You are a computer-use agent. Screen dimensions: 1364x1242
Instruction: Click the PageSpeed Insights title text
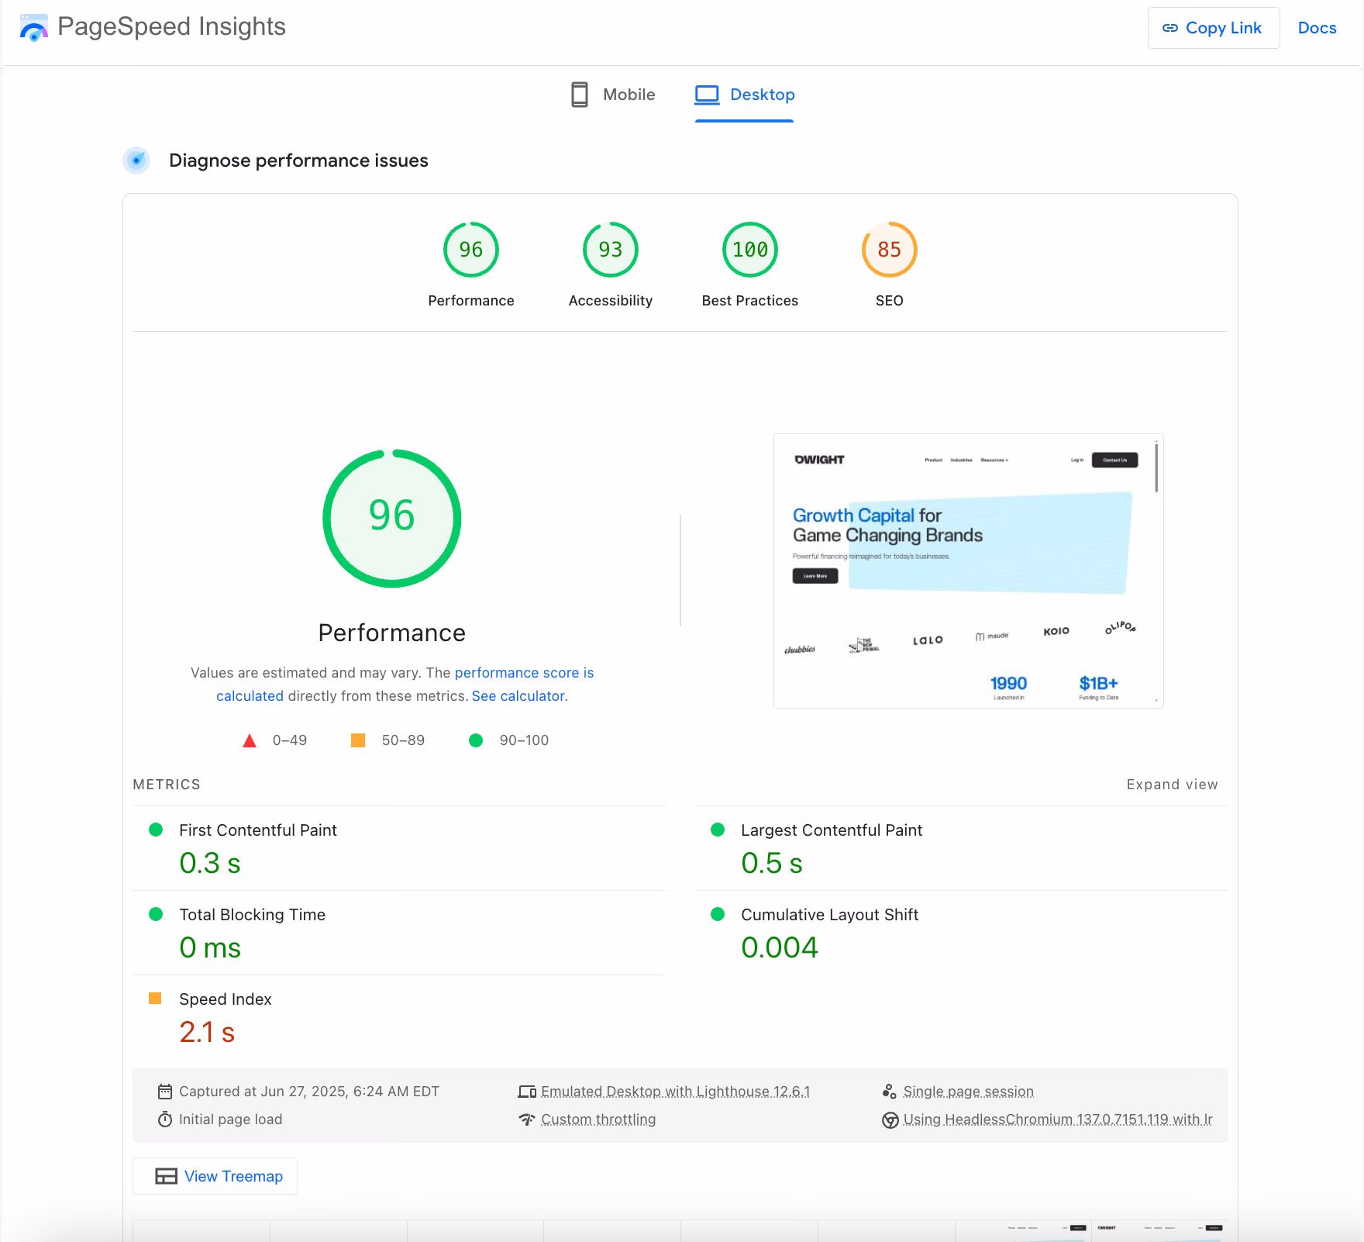tap(172, 27)
